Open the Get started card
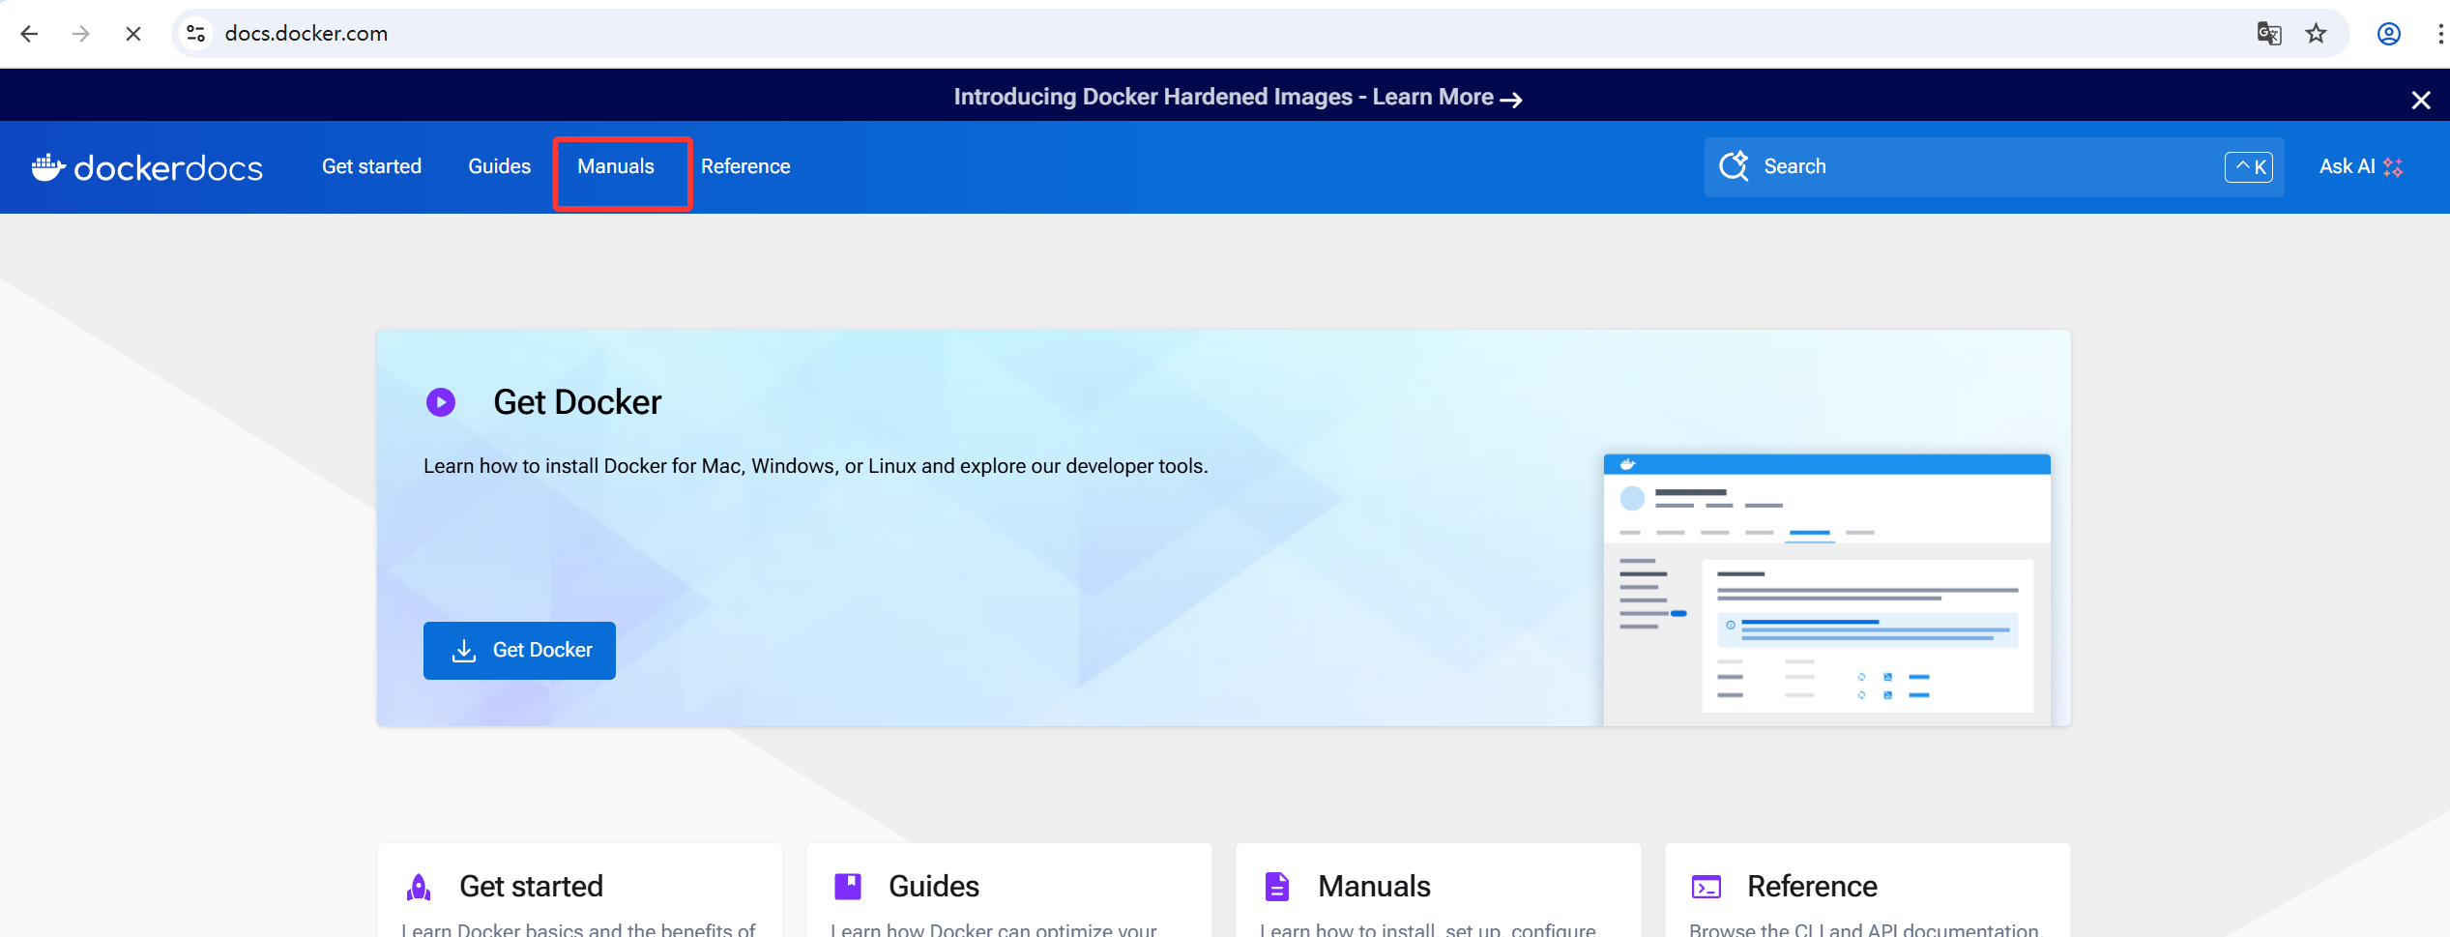This screenshot has width=2450, height=937. [579, 891]
